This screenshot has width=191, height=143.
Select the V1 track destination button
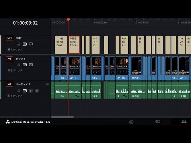coord(10,59)
